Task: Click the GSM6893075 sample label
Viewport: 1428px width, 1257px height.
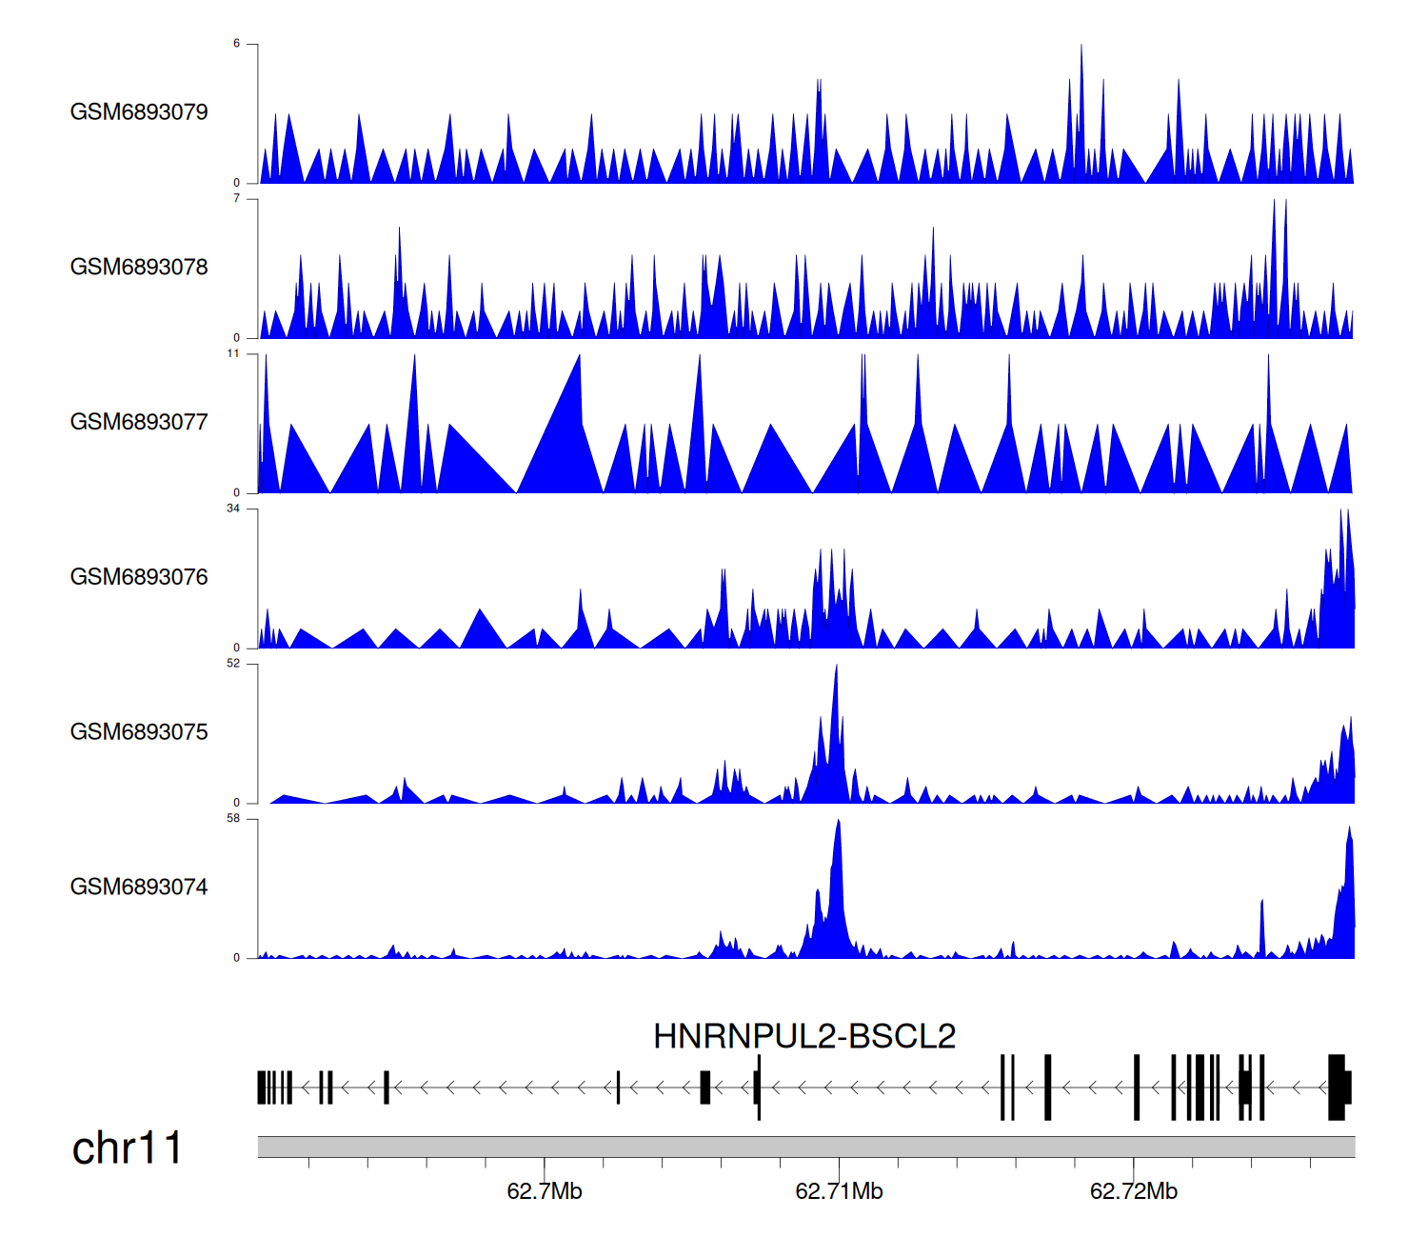Action: tap(139, 732)
